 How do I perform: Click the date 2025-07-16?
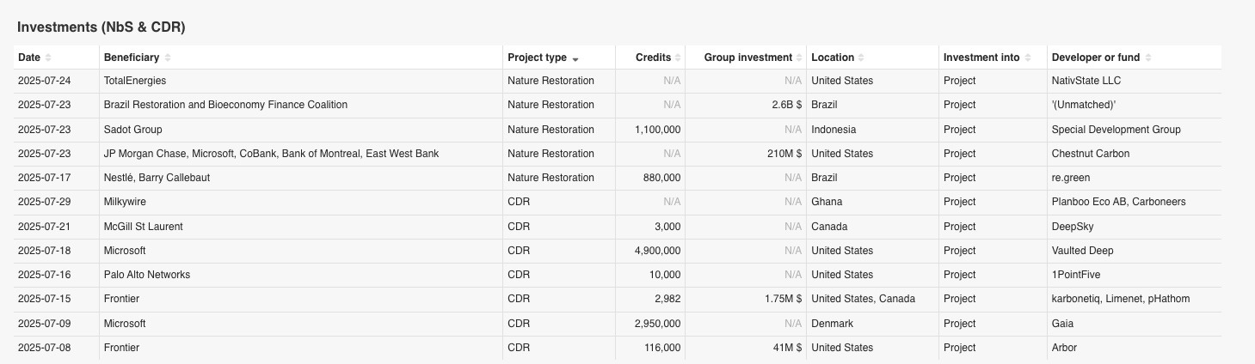45,275
